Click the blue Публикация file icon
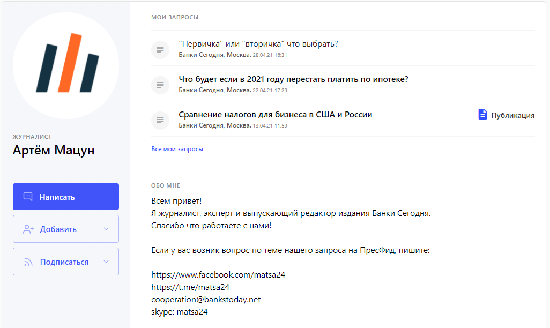Screen dimensions: 550x328 [483, 115]
